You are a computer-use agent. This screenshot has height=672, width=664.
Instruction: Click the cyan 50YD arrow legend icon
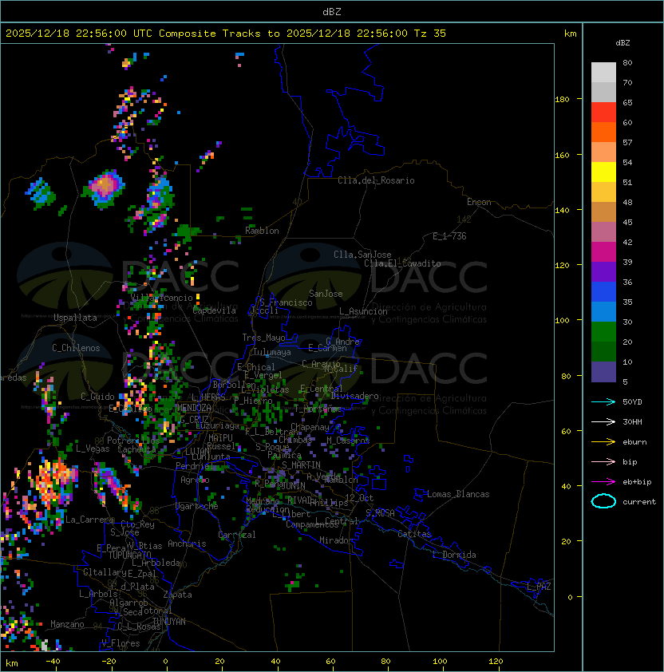(603, 401)
